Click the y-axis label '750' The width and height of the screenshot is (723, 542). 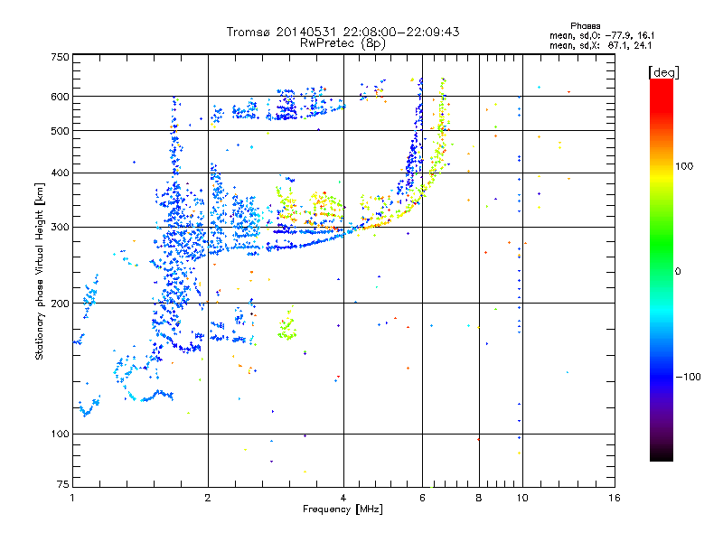(60, 57)
